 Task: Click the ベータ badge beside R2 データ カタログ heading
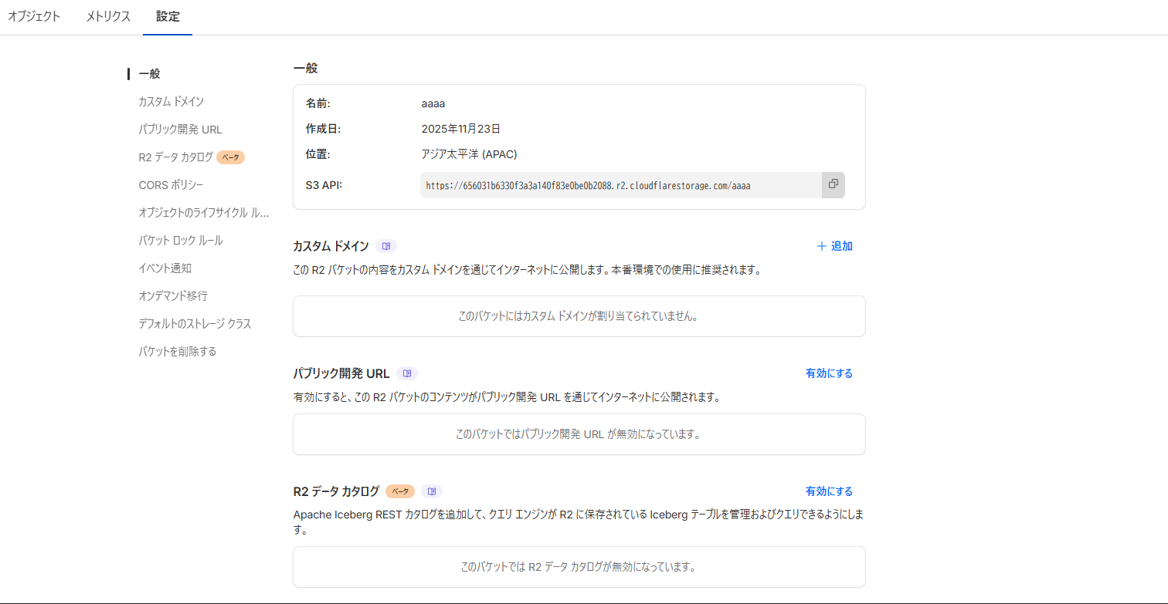[399, 491]
